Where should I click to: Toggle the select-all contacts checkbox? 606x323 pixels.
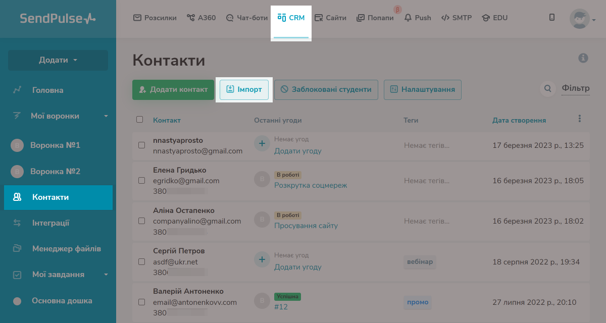[140, 120]
